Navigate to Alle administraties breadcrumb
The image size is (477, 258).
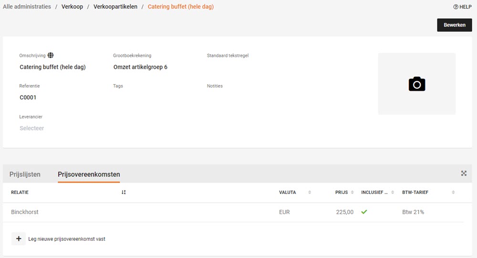point(27,7)
